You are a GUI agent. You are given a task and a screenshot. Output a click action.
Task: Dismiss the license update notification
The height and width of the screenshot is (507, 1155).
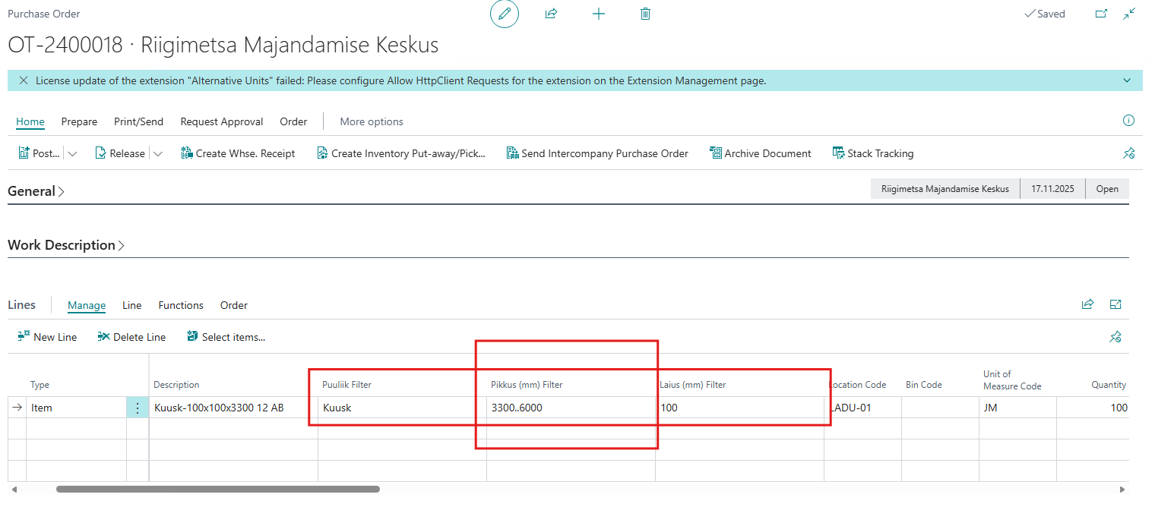24,80
